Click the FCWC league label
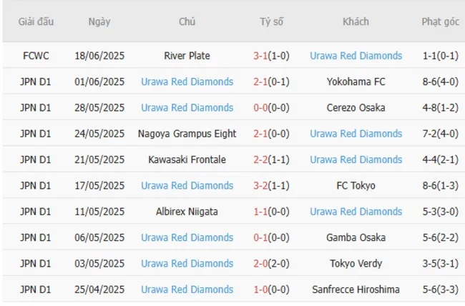Screen dimensions: 465x306 pos(35,56)
